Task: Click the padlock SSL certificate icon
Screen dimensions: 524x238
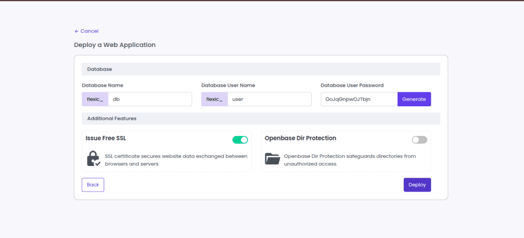Action: [93, 159]
